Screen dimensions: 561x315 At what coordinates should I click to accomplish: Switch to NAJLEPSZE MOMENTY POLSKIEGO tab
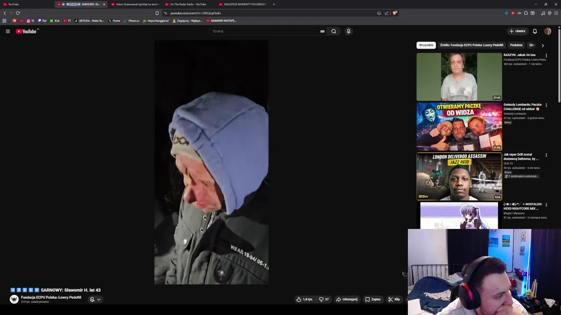pyautogui.click(x=243, y=4)
